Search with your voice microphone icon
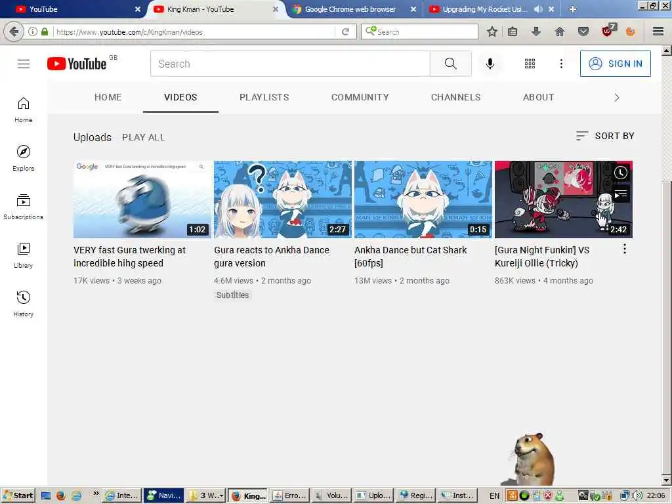 (490, 64)
